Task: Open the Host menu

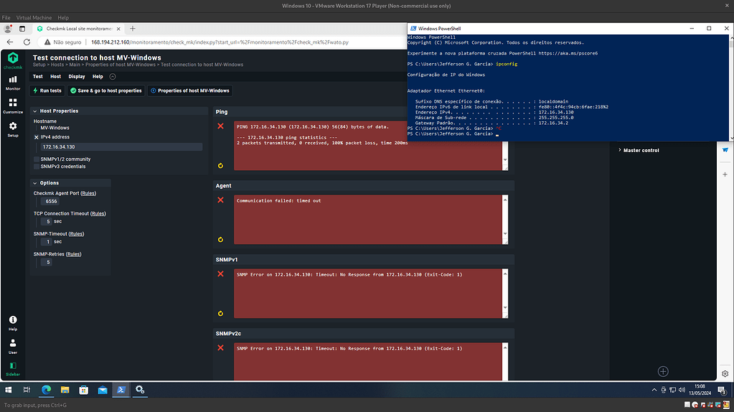Action: [55, 76]
